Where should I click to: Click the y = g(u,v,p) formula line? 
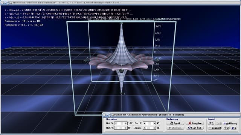(69, 13)
